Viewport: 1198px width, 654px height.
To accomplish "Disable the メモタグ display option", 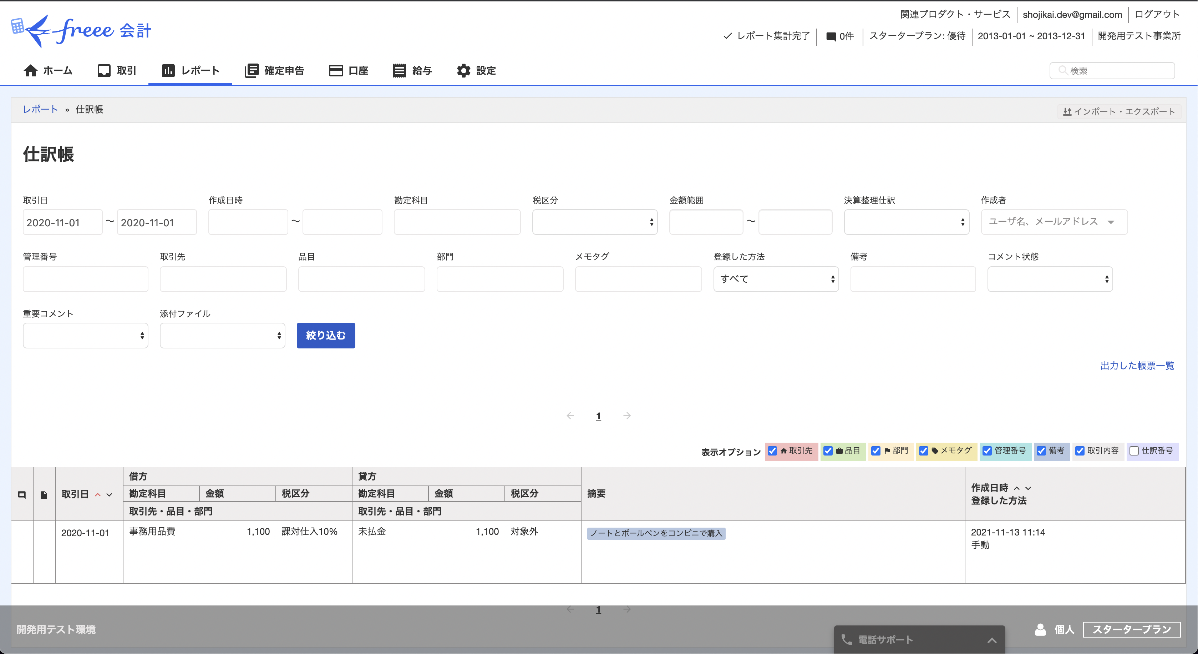I will point(924,451).
